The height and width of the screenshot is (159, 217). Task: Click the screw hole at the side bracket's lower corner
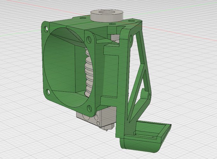(149, 96)
